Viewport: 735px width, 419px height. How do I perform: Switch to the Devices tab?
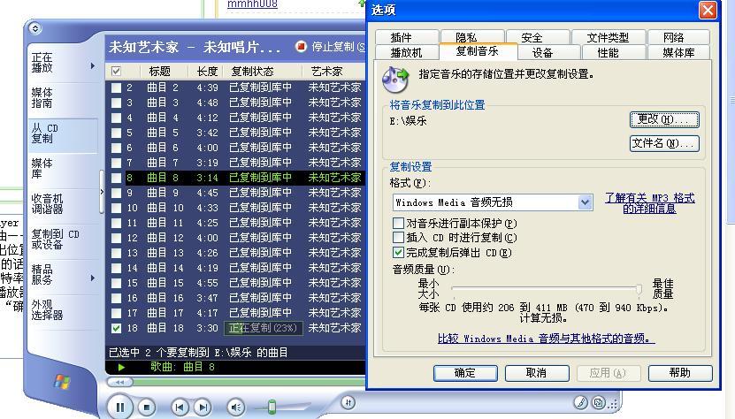point(549,52)
